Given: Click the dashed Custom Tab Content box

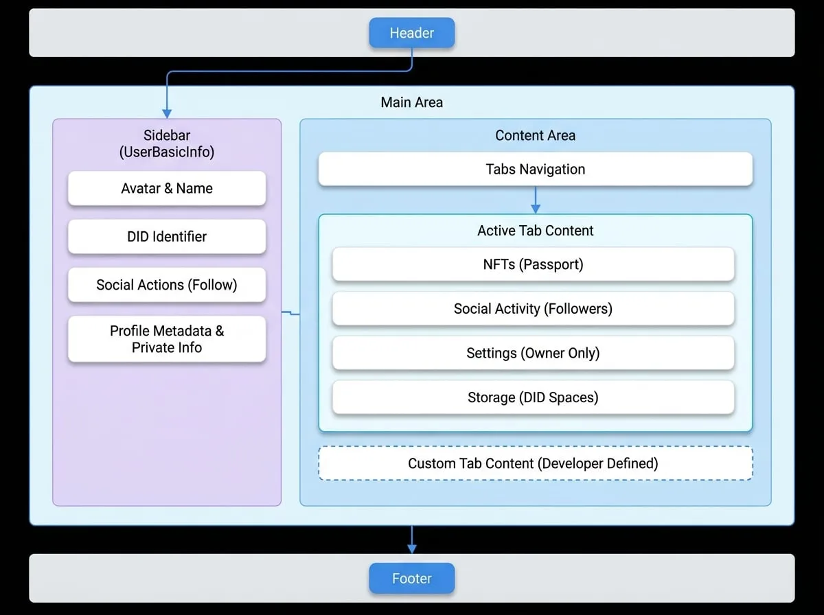Looking at the screenshot, I should click(x=536, y=463).
